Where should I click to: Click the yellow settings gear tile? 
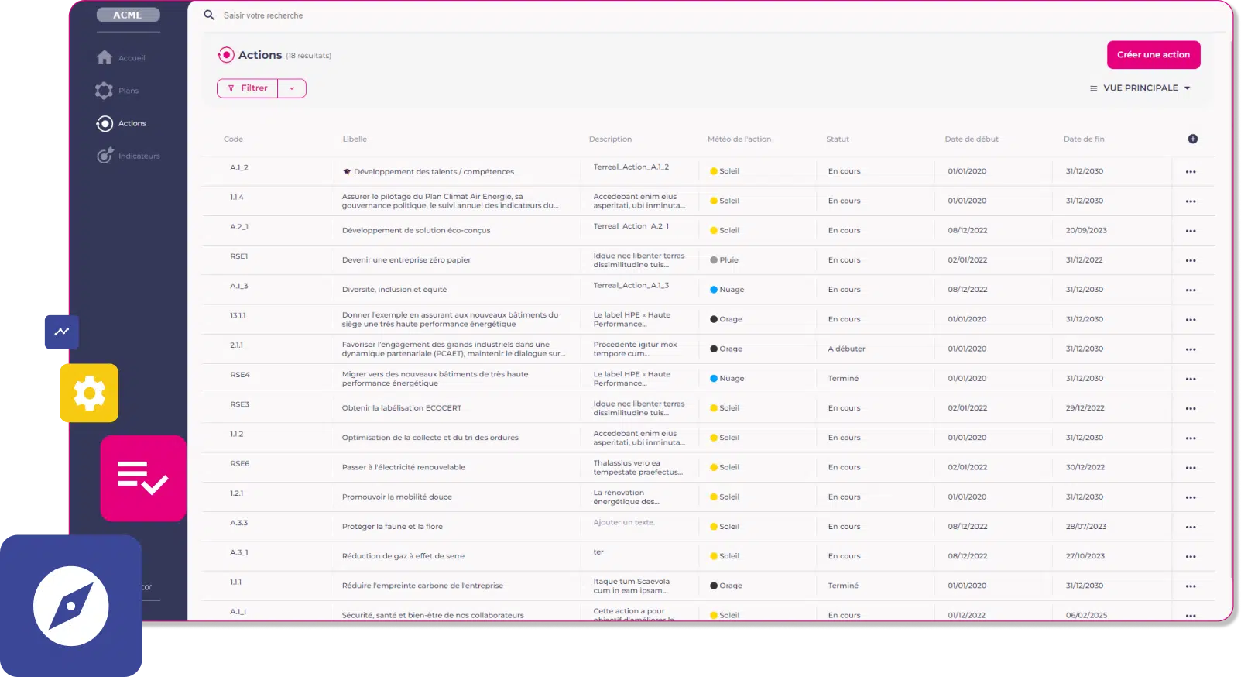89,393
